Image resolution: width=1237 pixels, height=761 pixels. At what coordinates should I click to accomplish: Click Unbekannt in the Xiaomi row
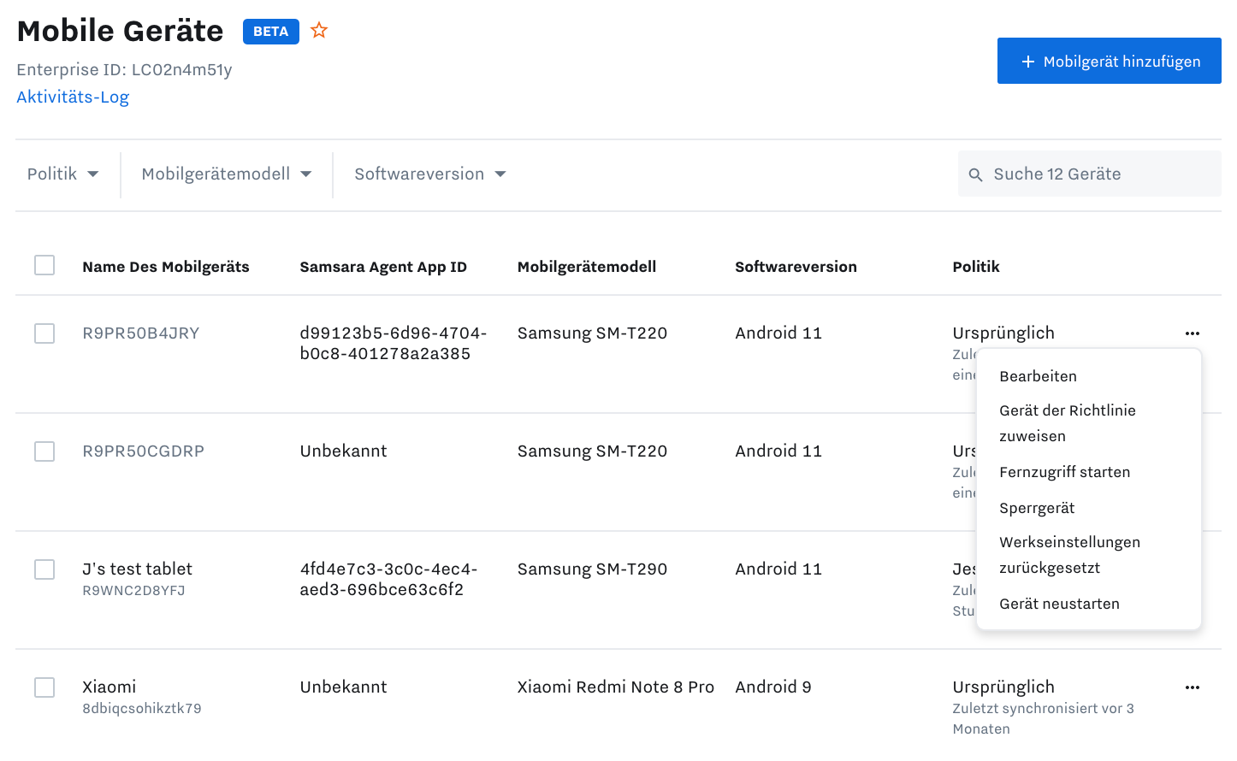pyautogui.click(x=343, y=687)
